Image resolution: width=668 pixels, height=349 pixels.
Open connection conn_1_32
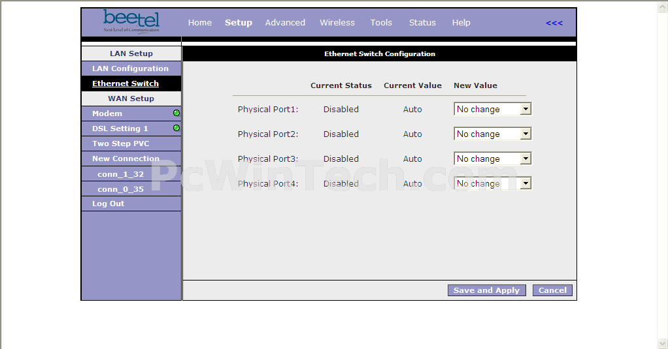pyautogui.click(x=131, y=174)
